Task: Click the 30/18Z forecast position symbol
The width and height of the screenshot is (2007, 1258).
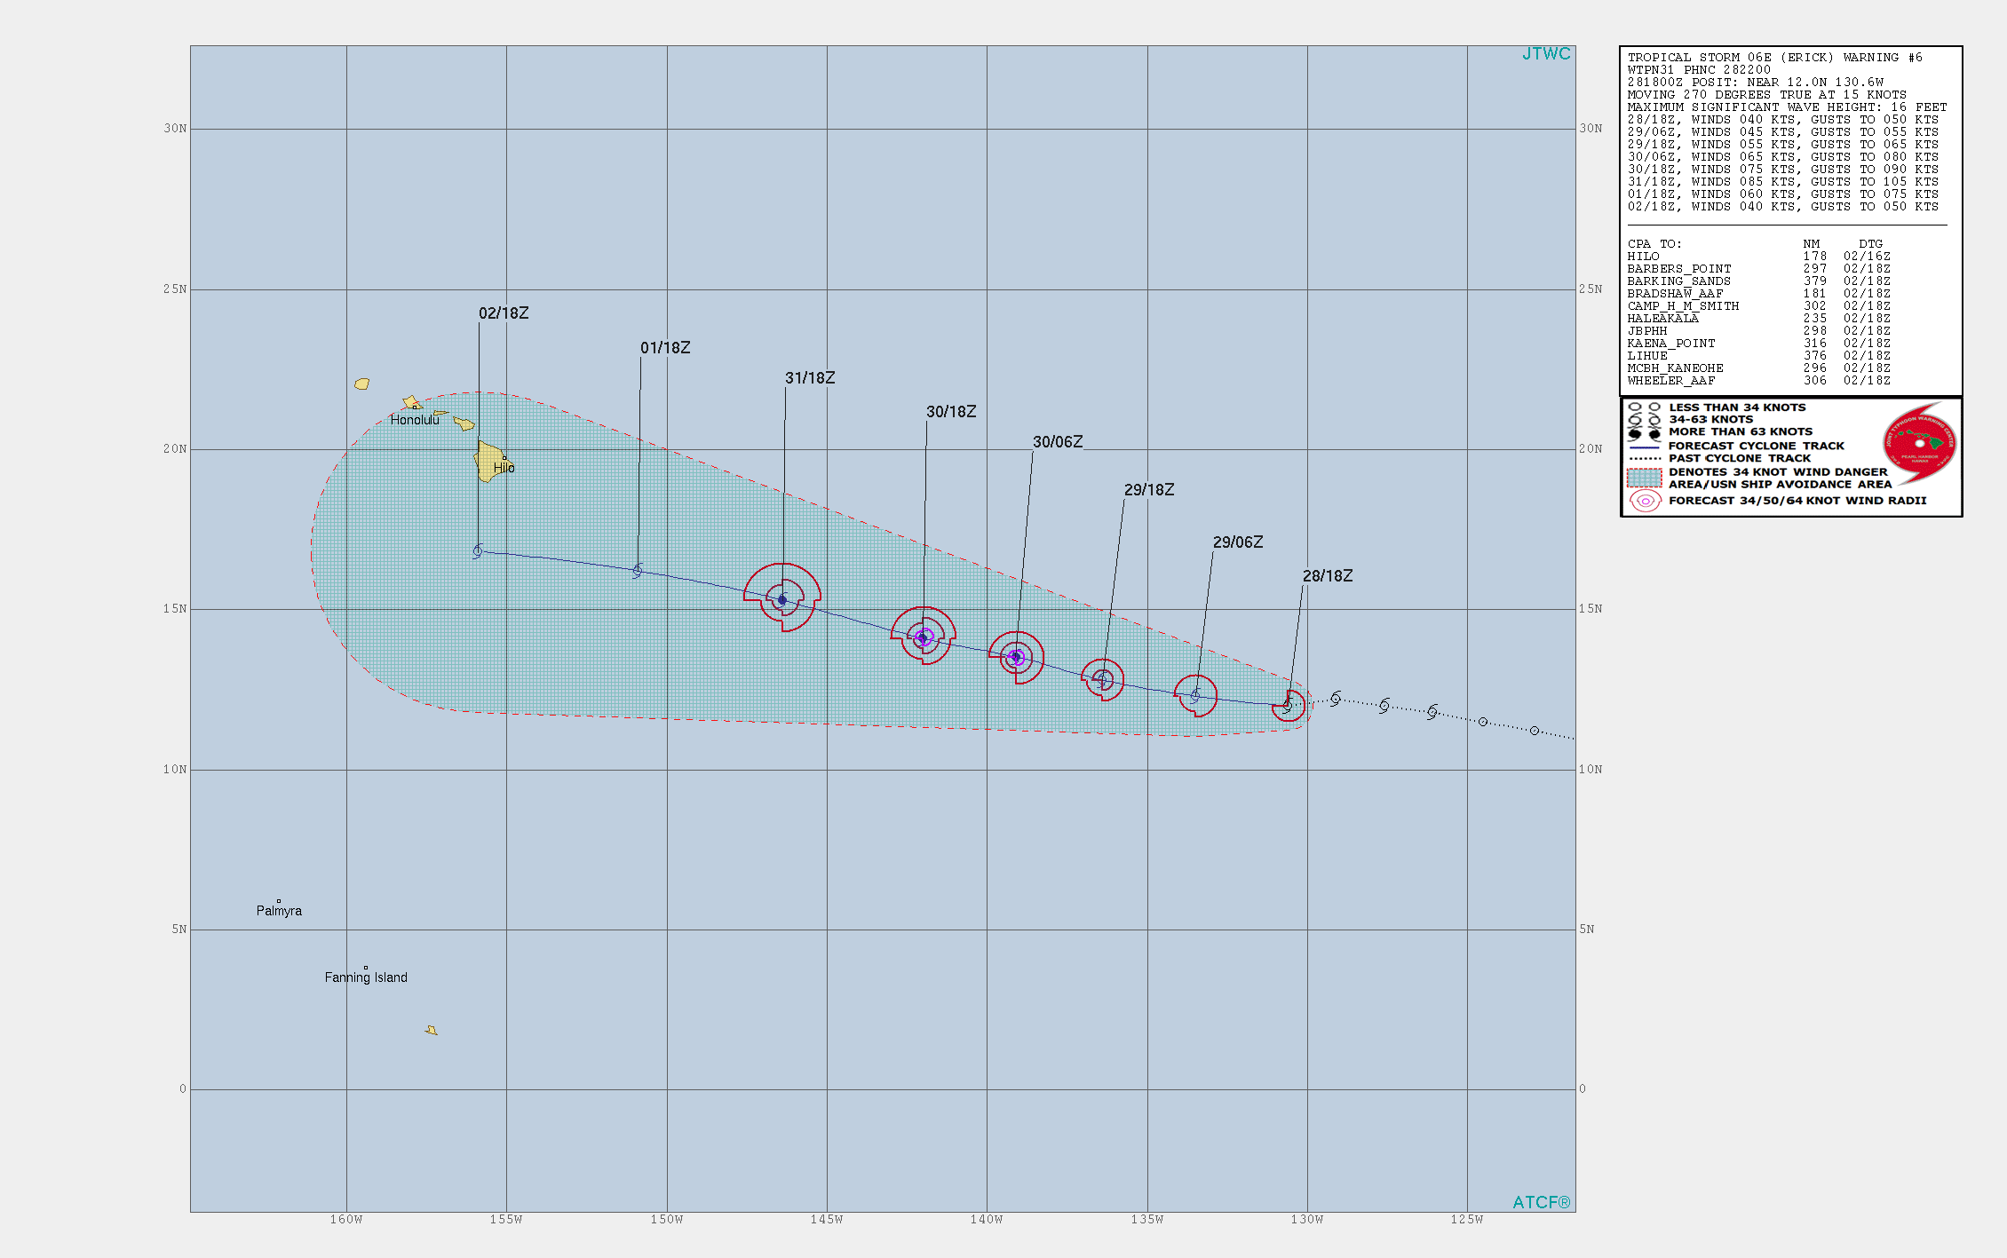Action: coord(923,637)
